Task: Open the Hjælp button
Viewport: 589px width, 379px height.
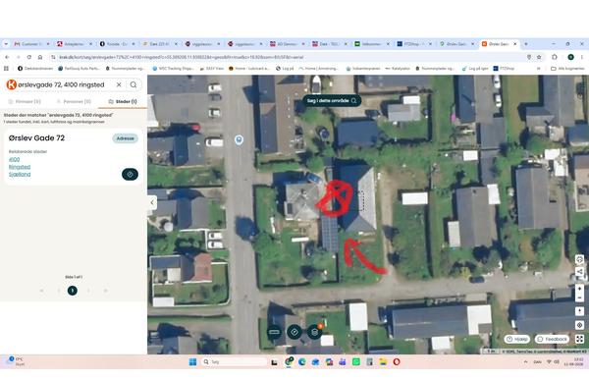Action: point(517,339)
